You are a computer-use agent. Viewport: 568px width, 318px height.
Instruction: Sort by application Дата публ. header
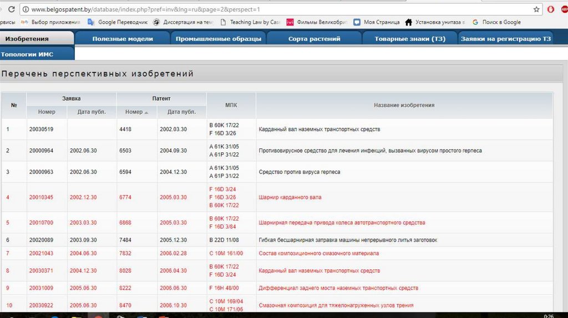click(x=92, y=112)
